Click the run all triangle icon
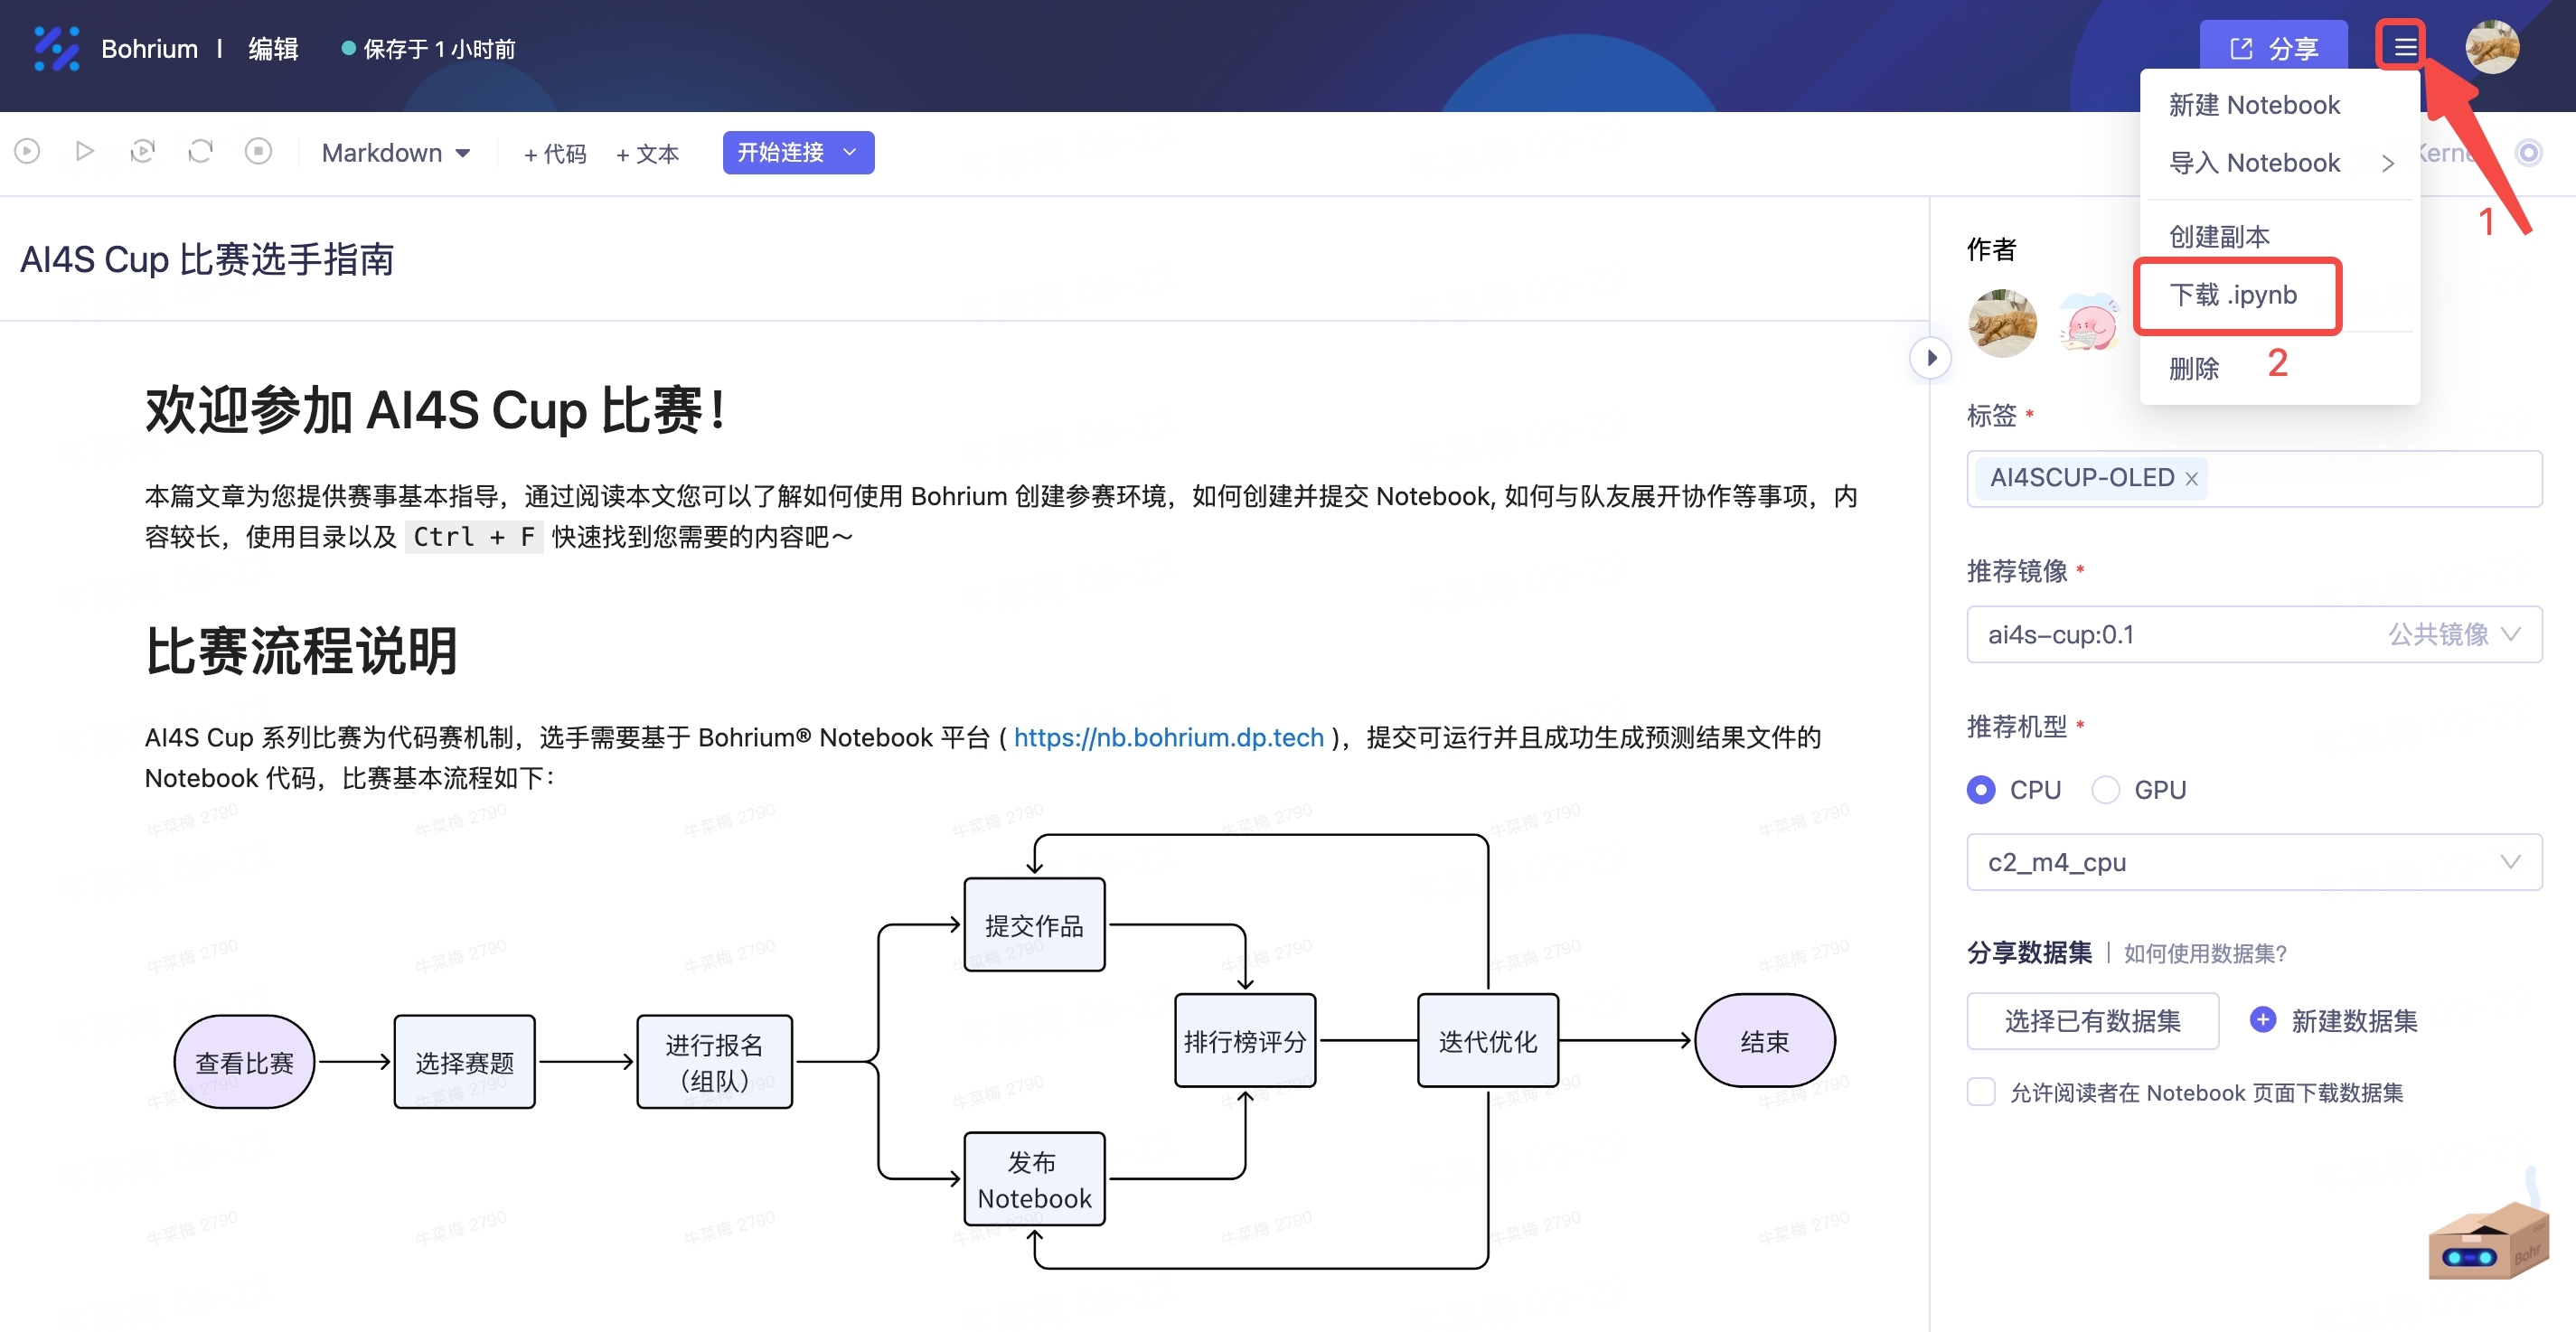This screenshot has height=1332, width=2576. point(85,152)
